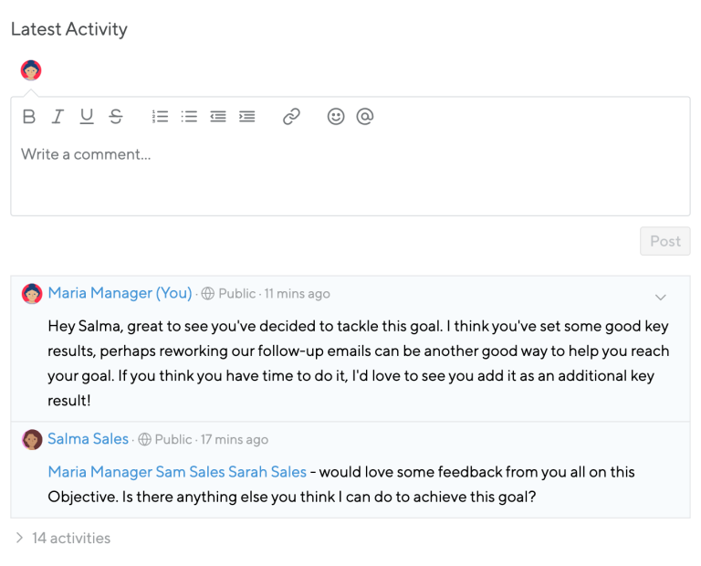The image size is (701, 566).
Task: Toggle Italic formatting icon
Action: [58, 117]
